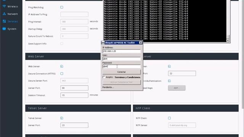Click the System chat-bubble icon
The image size is (244, 137).
pos(4,29)
